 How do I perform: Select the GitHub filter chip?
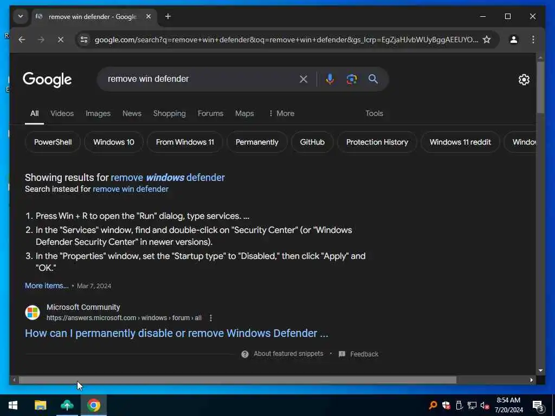tap(312, 142)
